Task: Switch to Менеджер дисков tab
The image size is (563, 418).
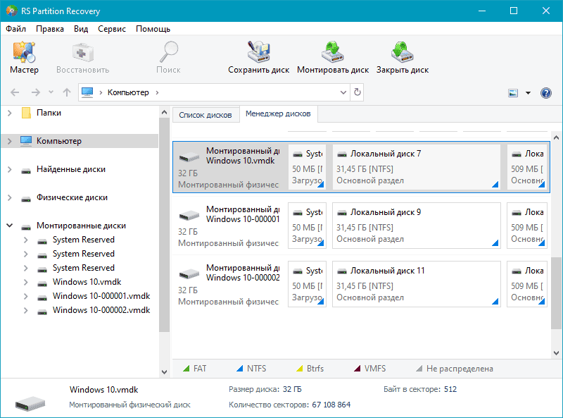Action: [278, 114]
